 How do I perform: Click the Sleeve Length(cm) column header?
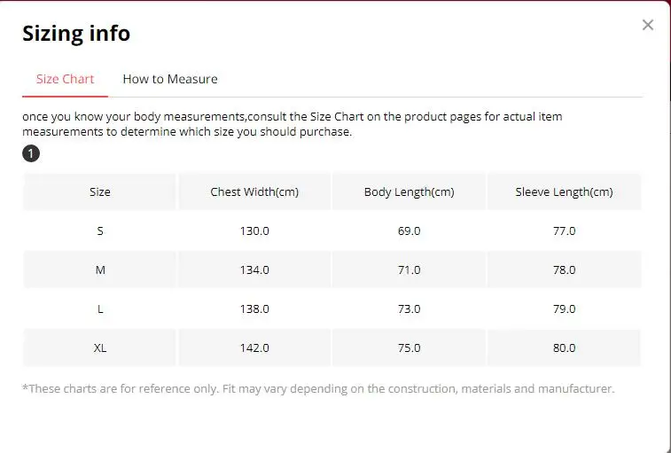click(564, 191)
